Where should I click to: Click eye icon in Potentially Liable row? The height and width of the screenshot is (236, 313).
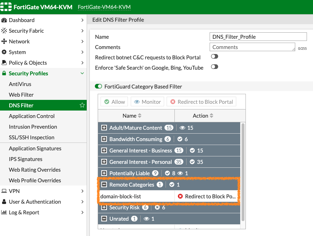pyautogui.click(x=180, y=173)
